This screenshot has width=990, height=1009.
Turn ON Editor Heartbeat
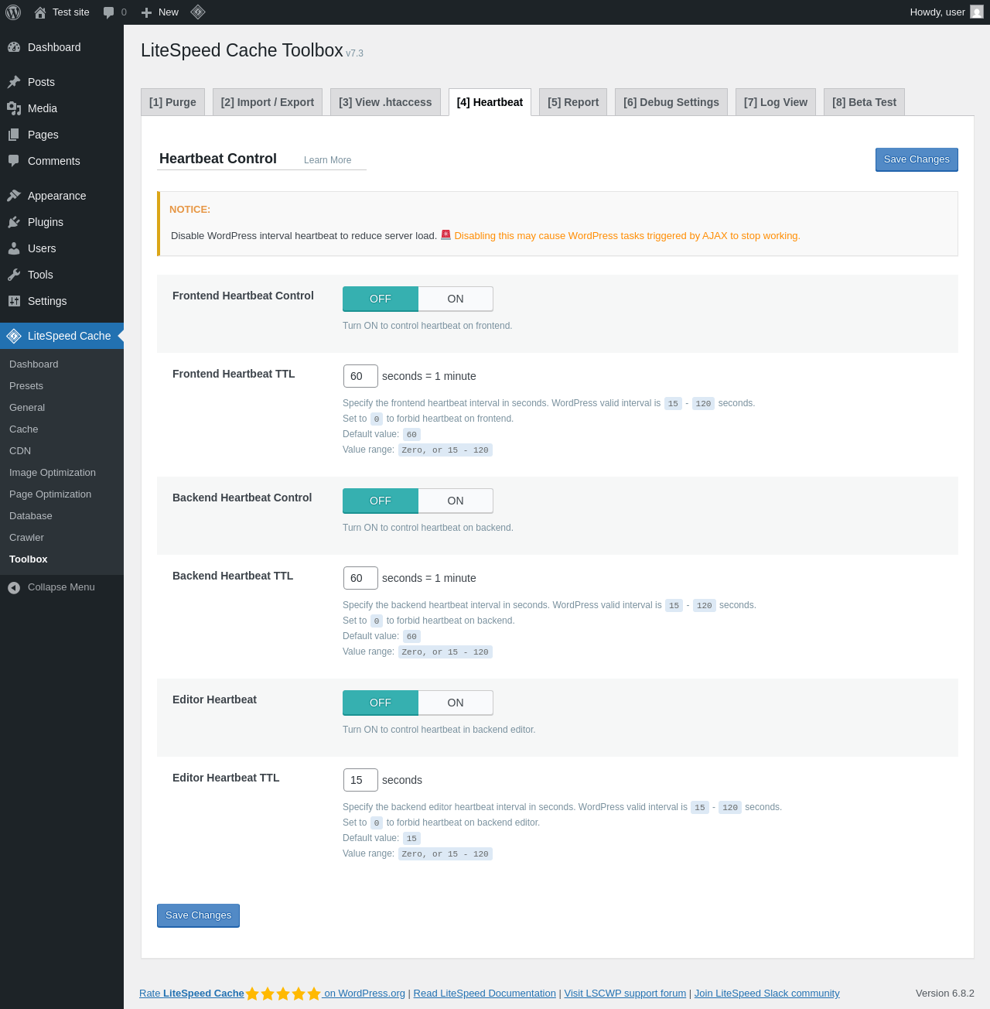click(x=456, y=703)
